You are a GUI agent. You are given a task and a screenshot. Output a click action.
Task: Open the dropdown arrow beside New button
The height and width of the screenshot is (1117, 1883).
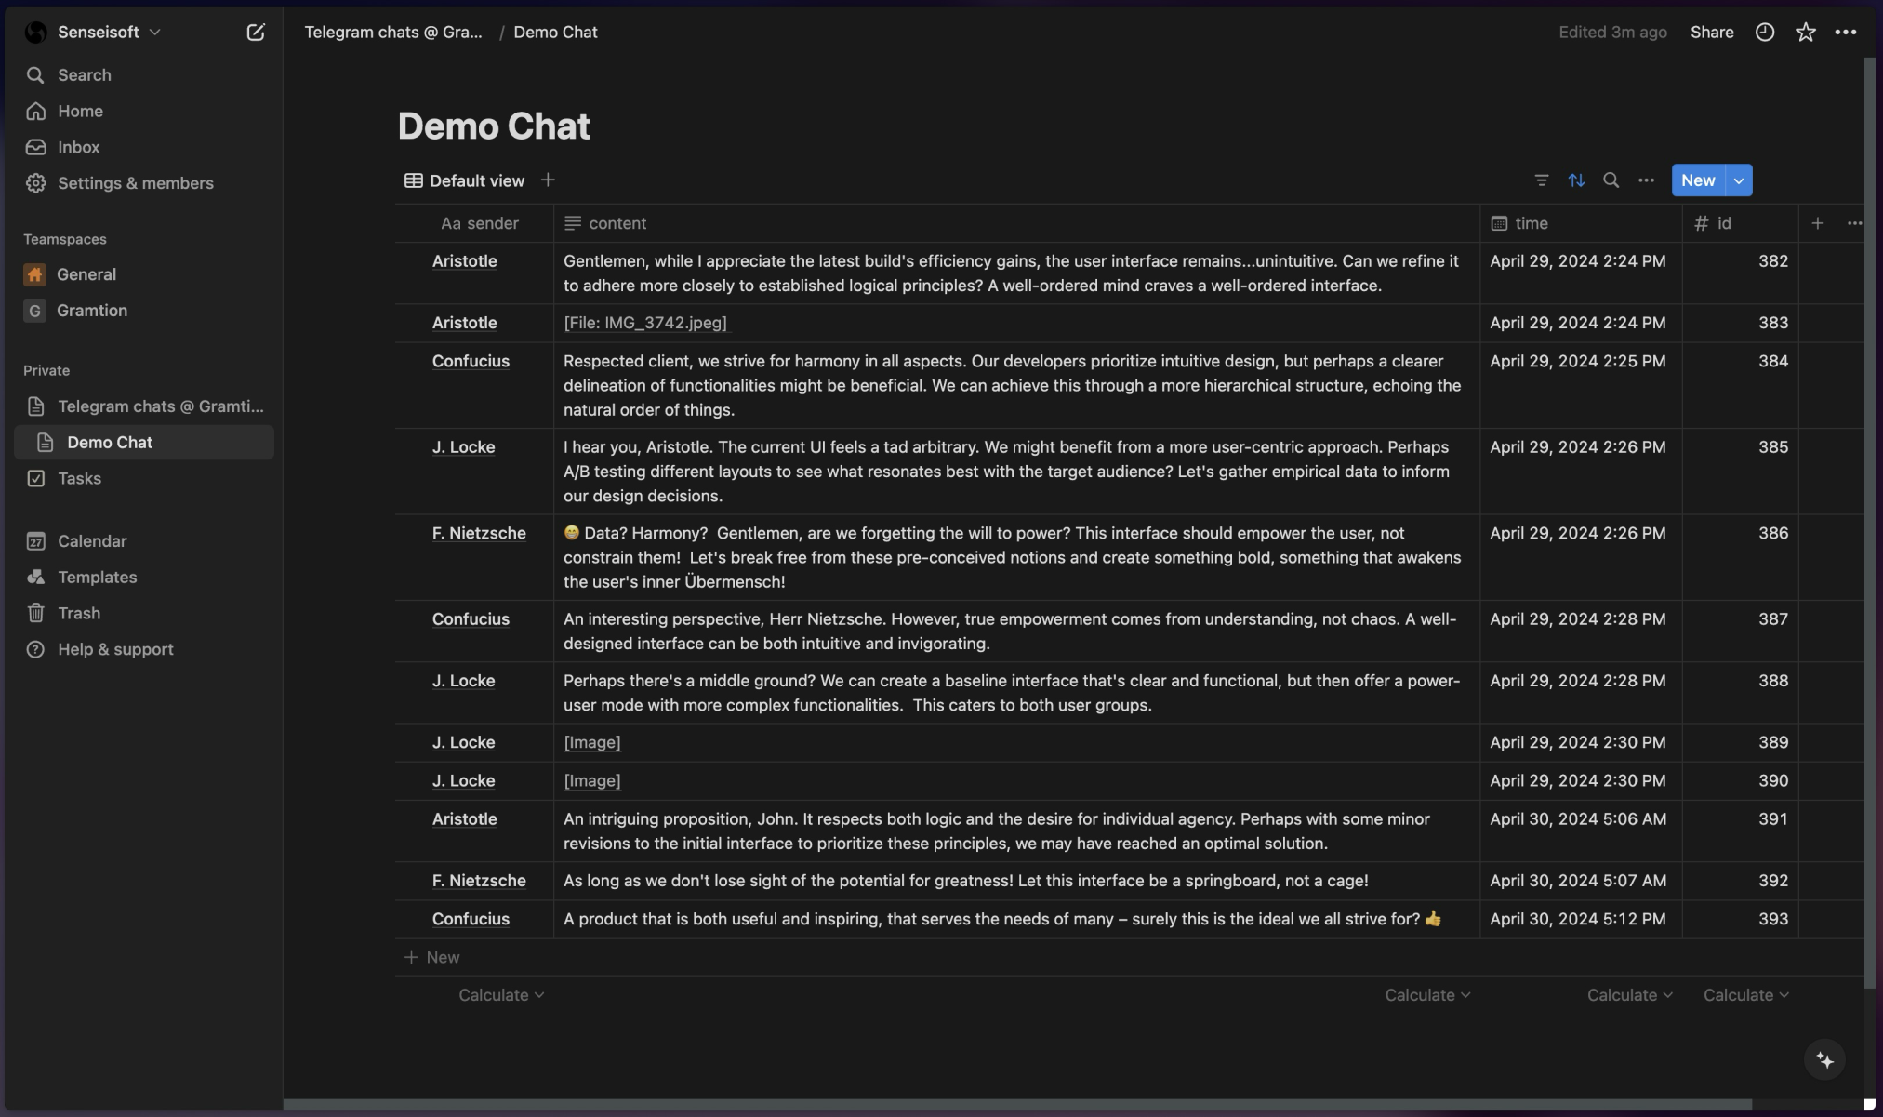1738,180
